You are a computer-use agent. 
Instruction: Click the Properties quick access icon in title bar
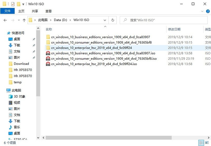(13, 4)
